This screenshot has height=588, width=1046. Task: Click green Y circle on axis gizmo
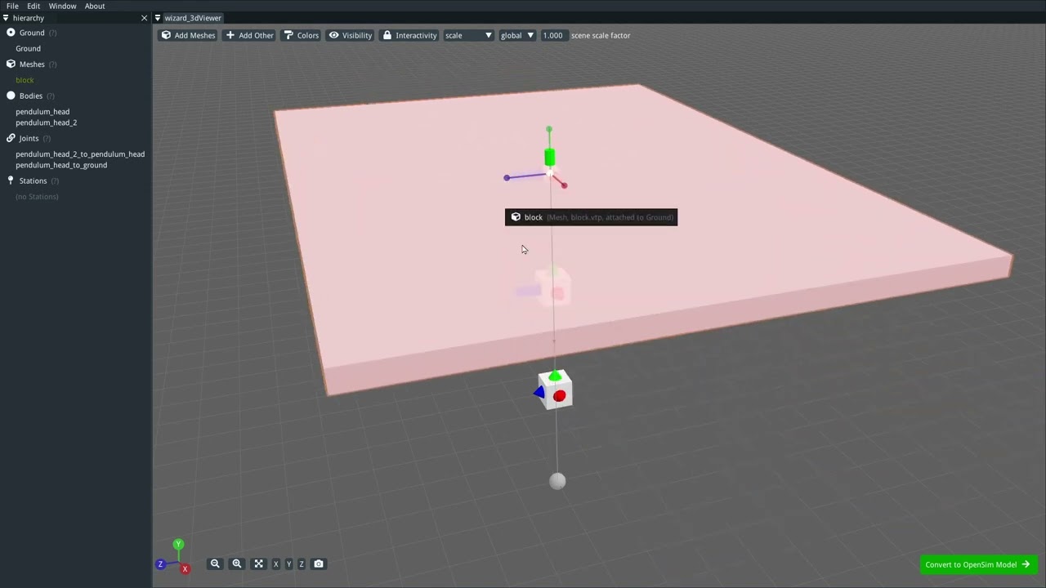tap(178, 544)
